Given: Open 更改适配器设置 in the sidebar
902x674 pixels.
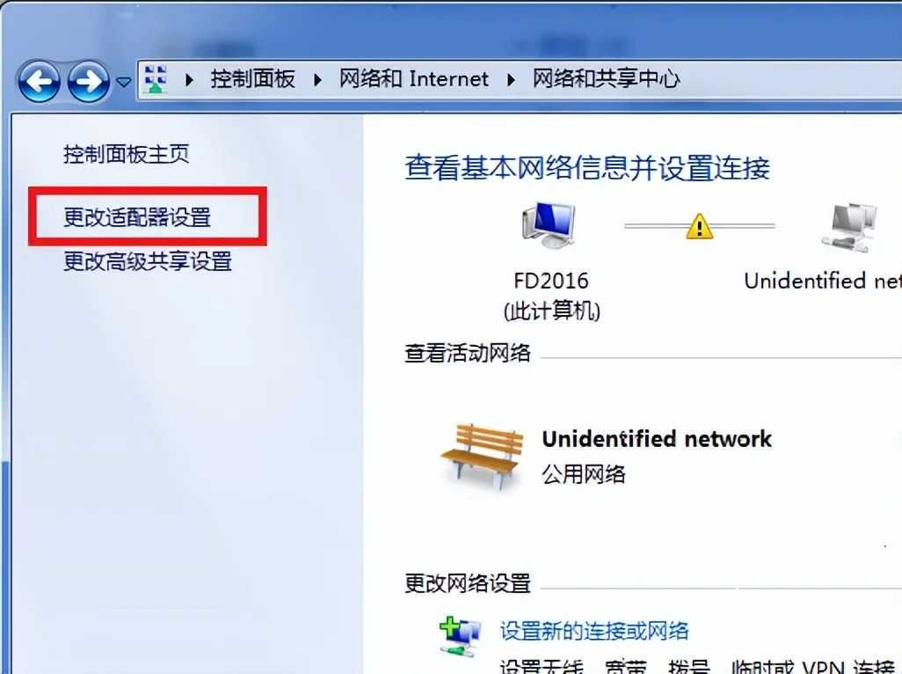Looking at the screenshot, I should tap(137, 217).
